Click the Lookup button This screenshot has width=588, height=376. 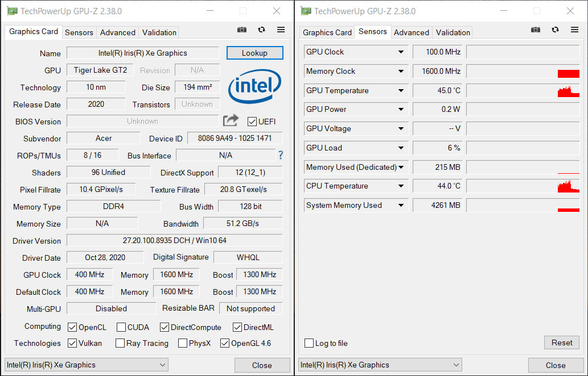coord(254,53)
